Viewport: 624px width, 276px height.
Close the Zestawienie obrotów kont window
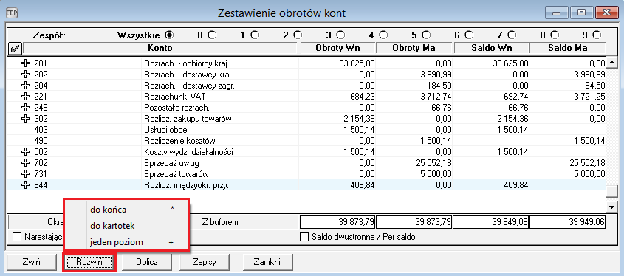click(x=606, y=13)
